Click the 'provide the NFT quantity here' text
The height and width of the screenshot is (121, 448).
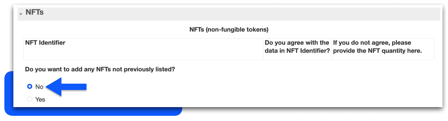[377, 51]
